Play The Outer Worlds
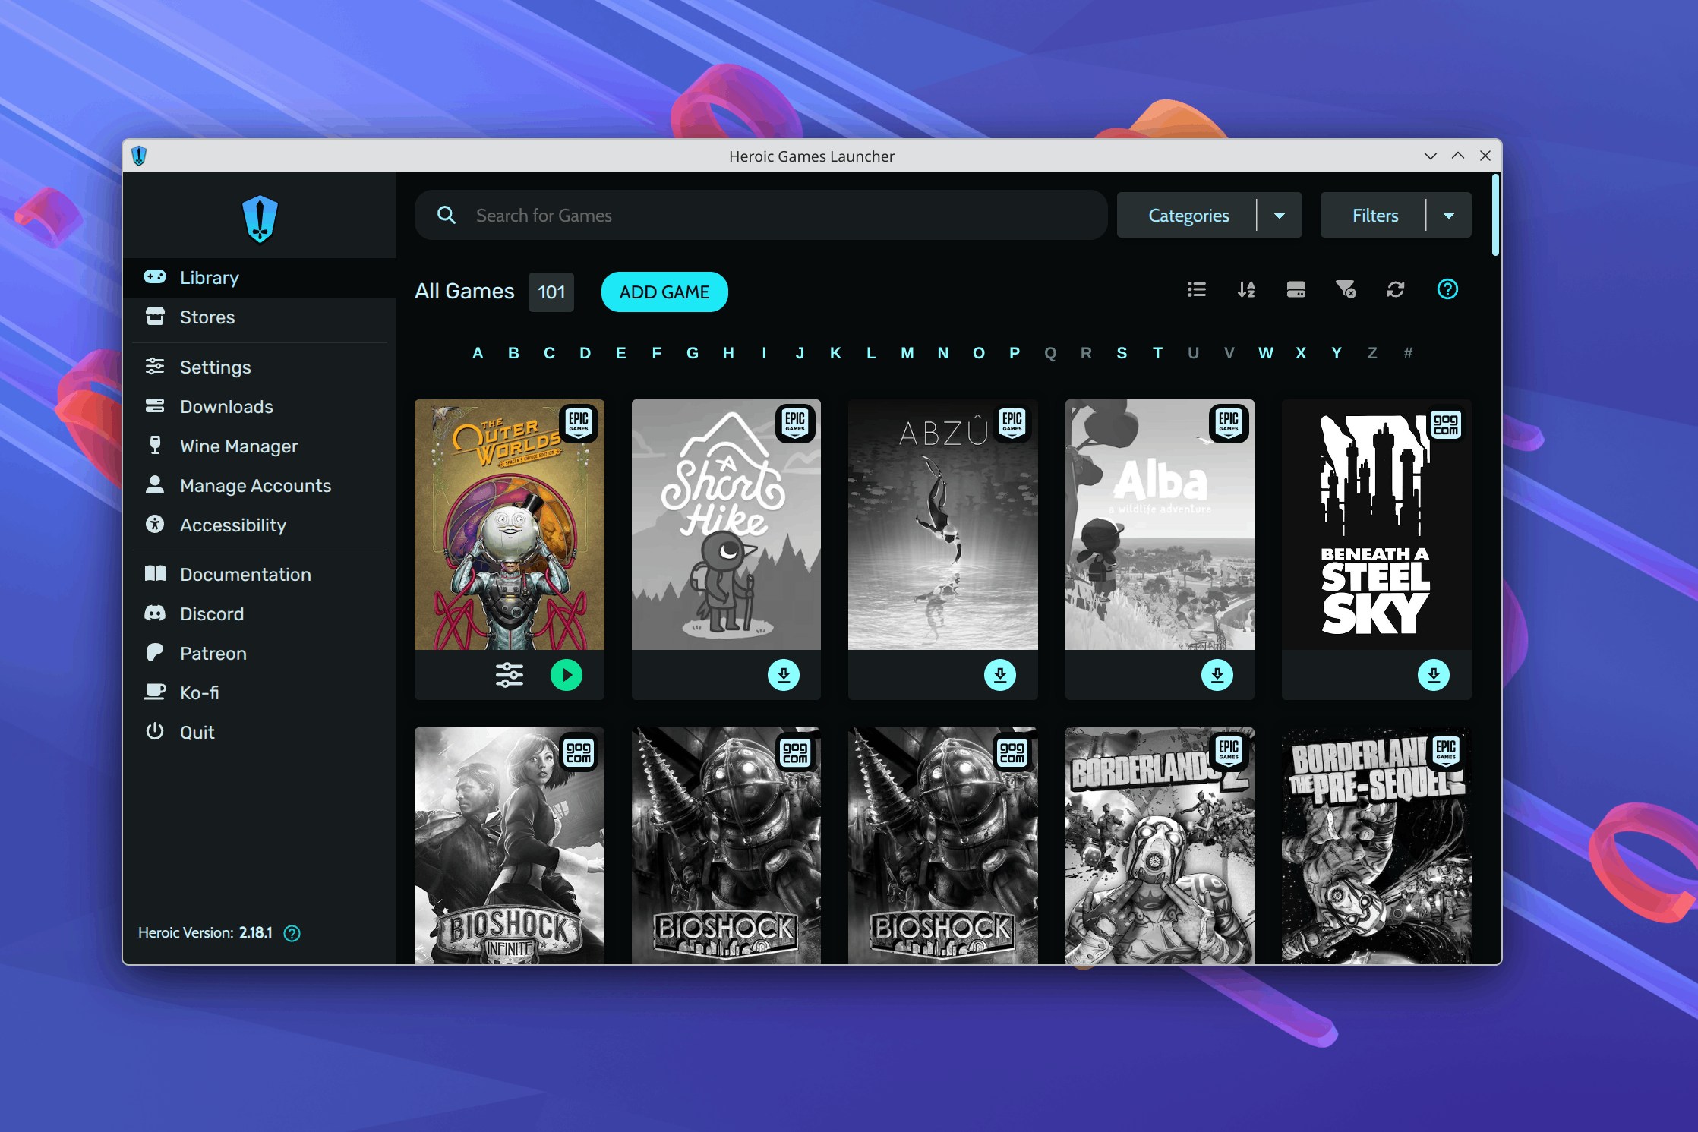 (x=565, y=674)
